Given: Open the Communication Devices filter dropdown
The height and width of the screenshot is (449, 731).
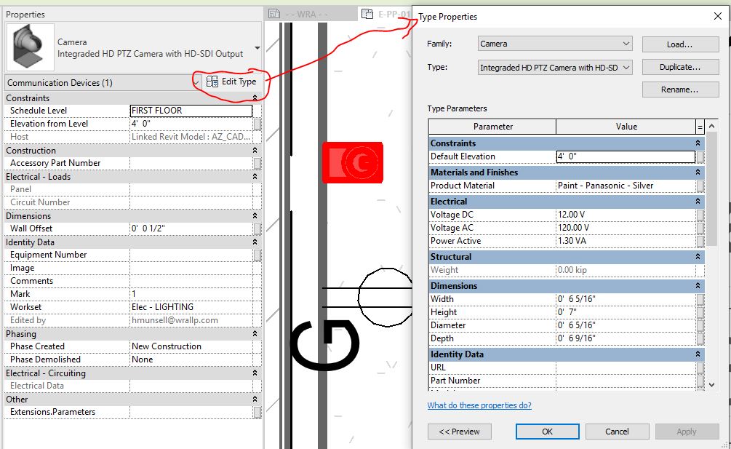Looking at the screenshot, I should 196,82.
